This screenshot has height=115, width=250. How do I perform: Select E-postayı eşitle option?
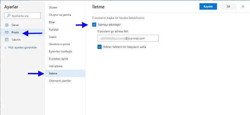click(58, 59)
